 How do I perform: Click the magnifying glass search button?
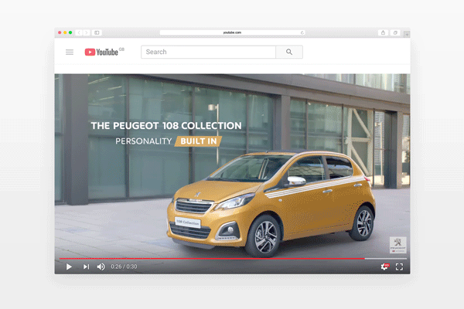(289, 52)
